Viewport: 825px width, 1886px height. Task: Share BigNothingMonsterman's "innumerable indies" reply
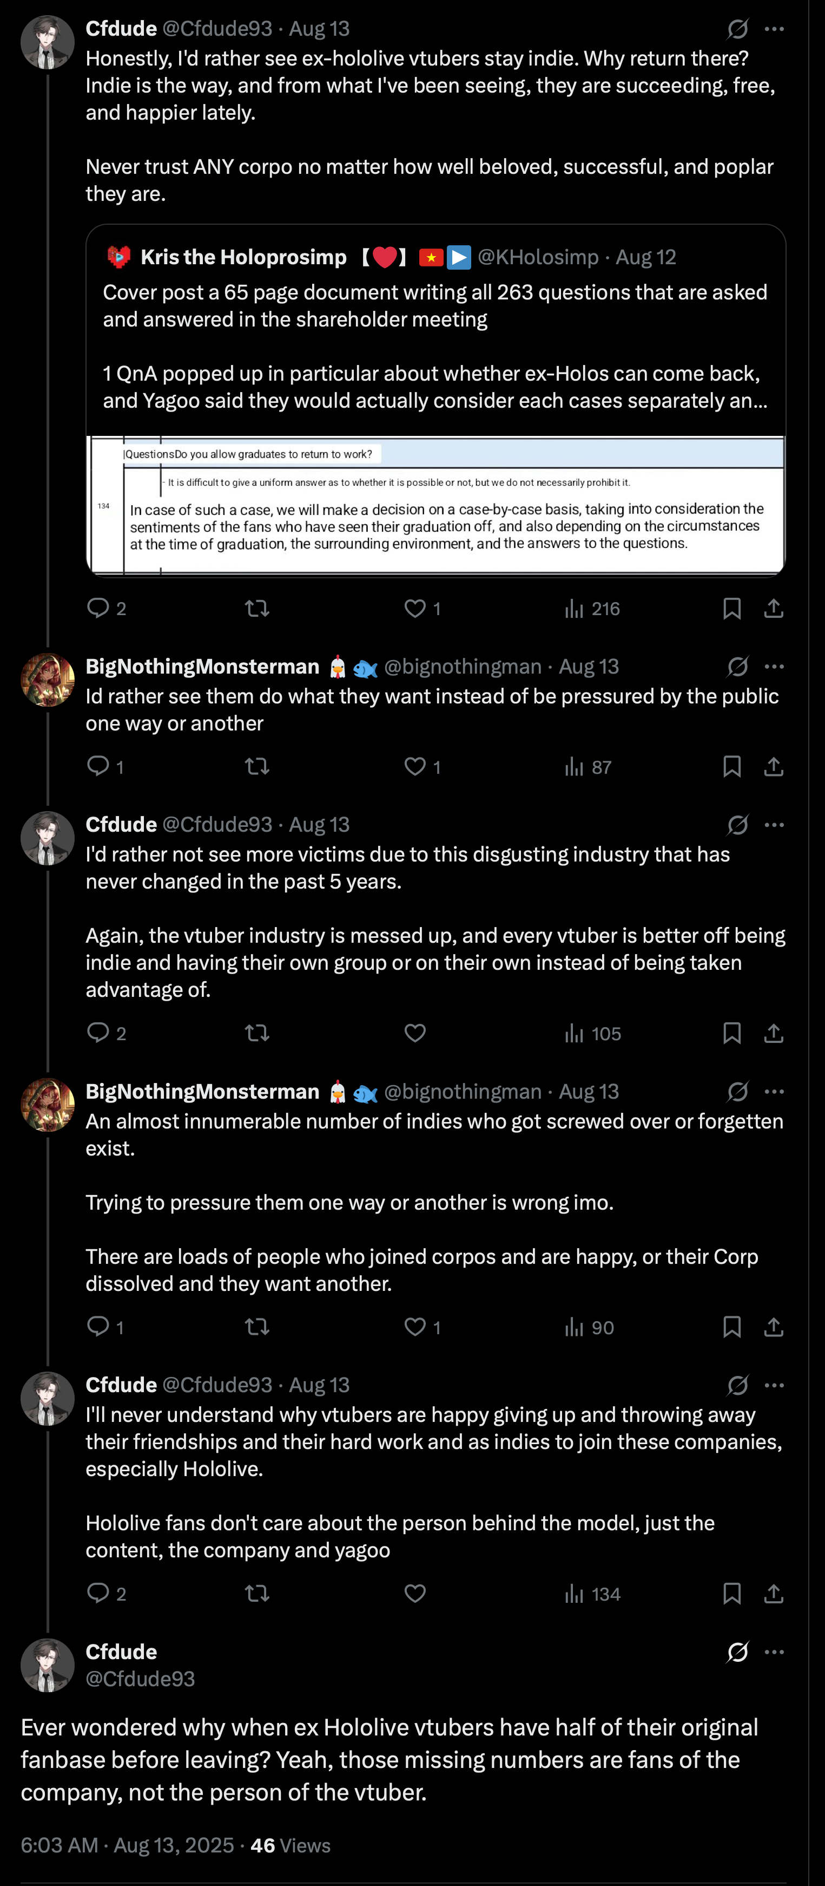point(773,1327)
